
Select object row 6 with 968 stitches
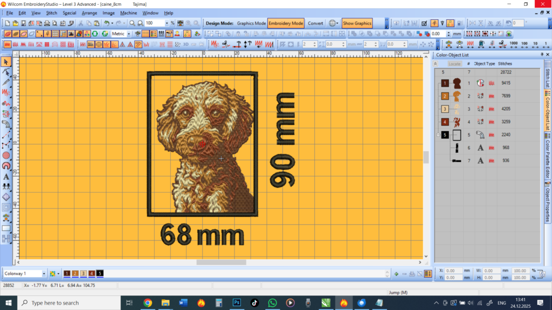[487, 147]
